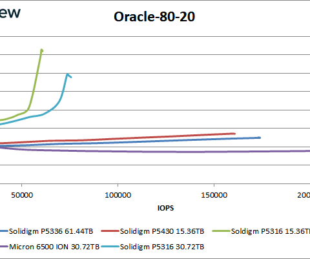Click the Oracle-80-20 chart title
Screen dimensions: 310x259
pos(154,17)
